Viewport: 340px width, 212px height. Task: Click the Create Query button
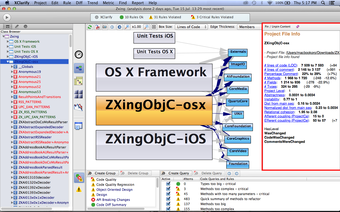[176, 173]
